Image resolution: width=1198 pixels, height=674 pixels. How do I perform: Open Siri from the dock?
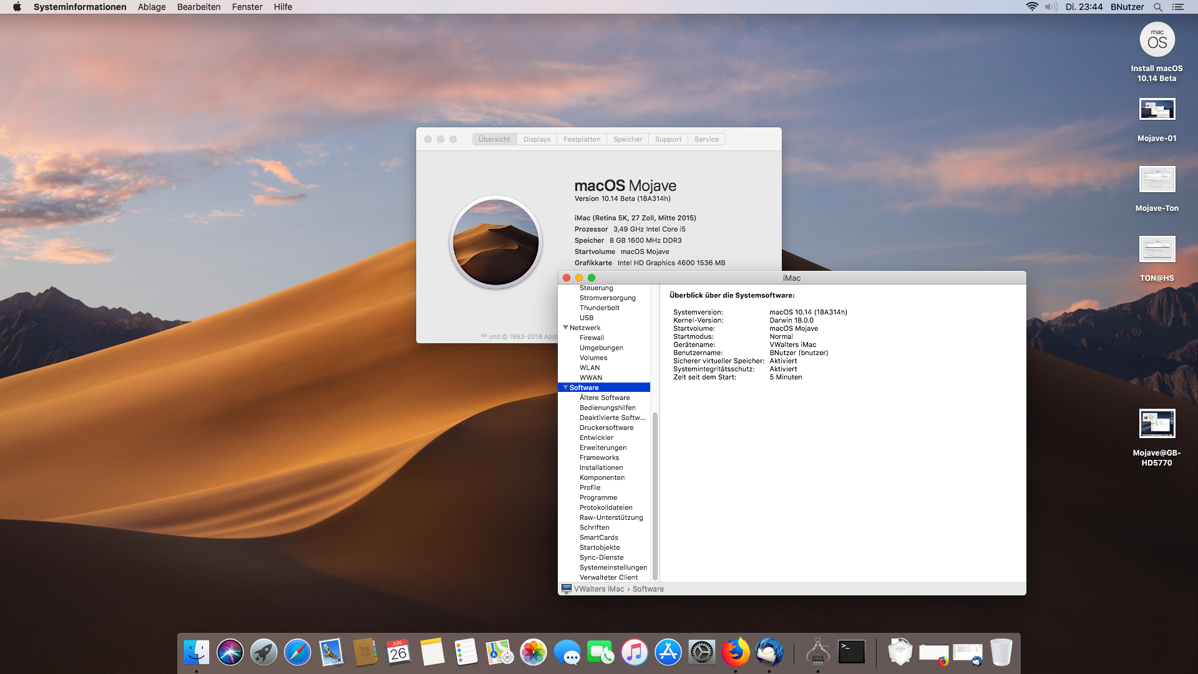(230, 653)
